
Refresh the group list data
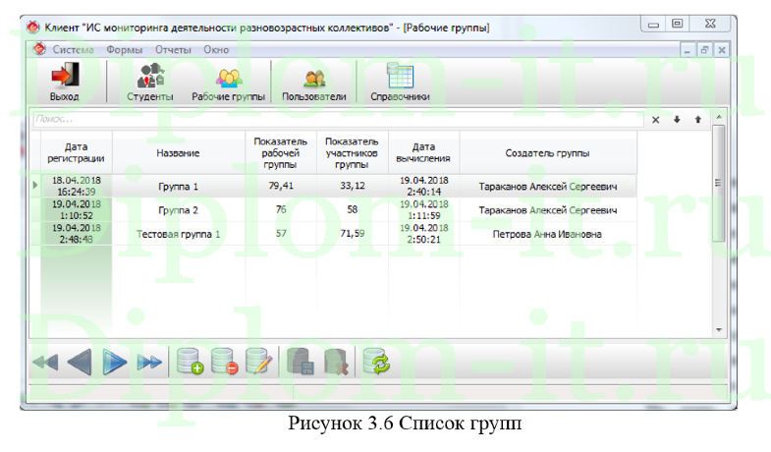[x=376, y=361]
